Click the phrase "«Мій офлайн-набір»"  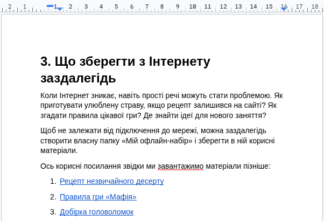[x=157, y=141]
